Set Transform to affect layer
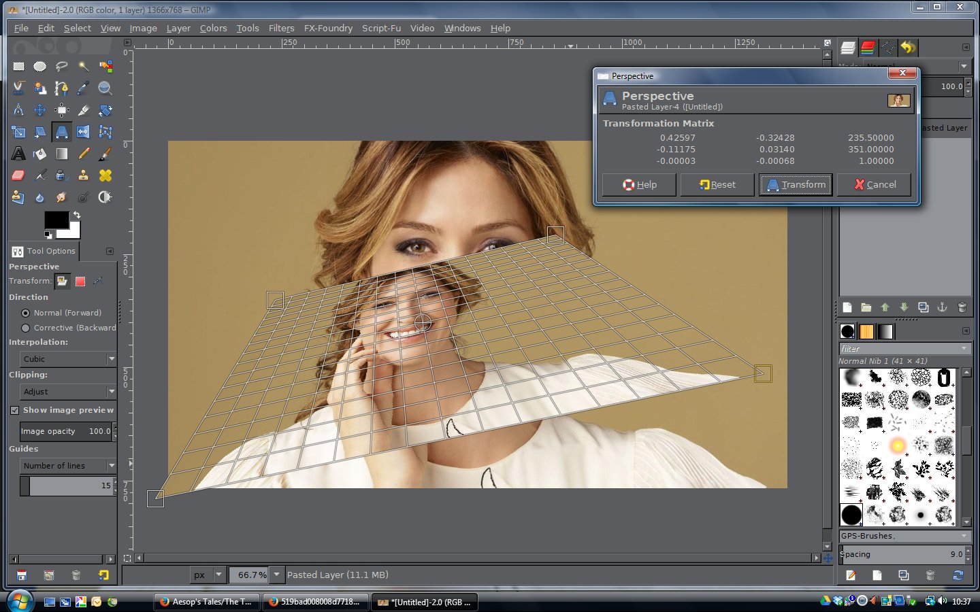Image resolution: width=980 pixels, height=612 pixels. 62,281
